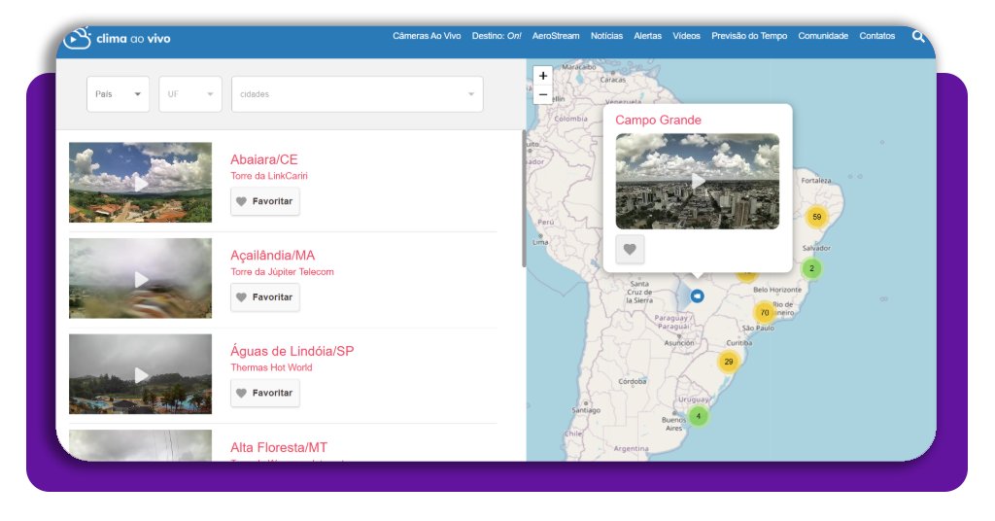
Task: Open Câmeras Ao Vivo menu
Action: tap(427, 36)
